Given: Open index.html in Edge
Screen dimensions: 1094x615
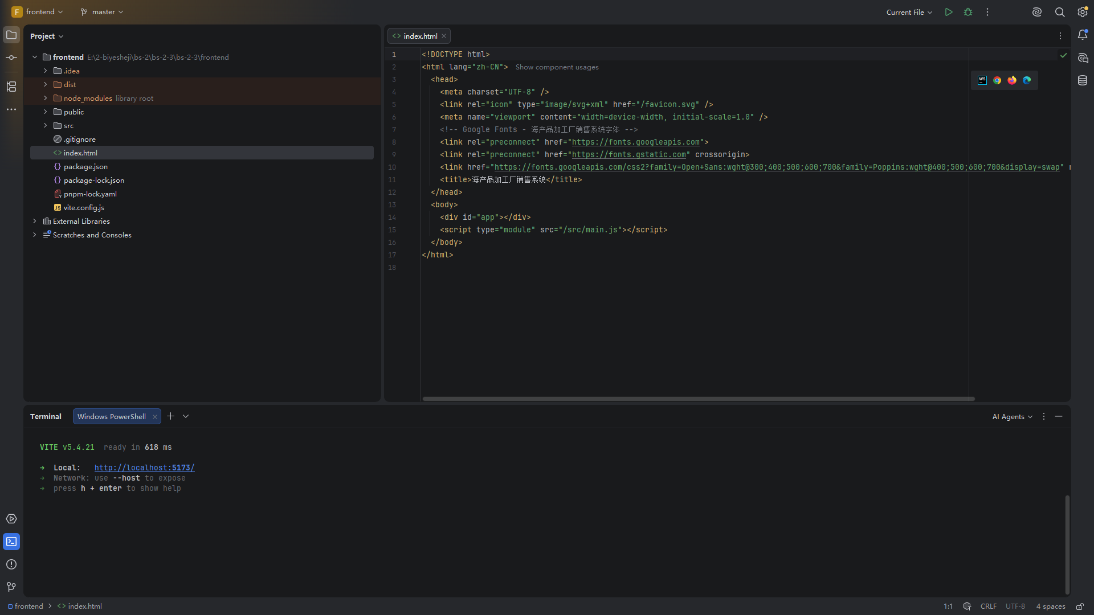Looking at the screenshot, I should tap(1027, 80).
